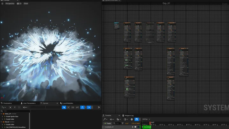Expand Scale Color under Glow_01
Screen dimensions: 229x129
(3, 119)
